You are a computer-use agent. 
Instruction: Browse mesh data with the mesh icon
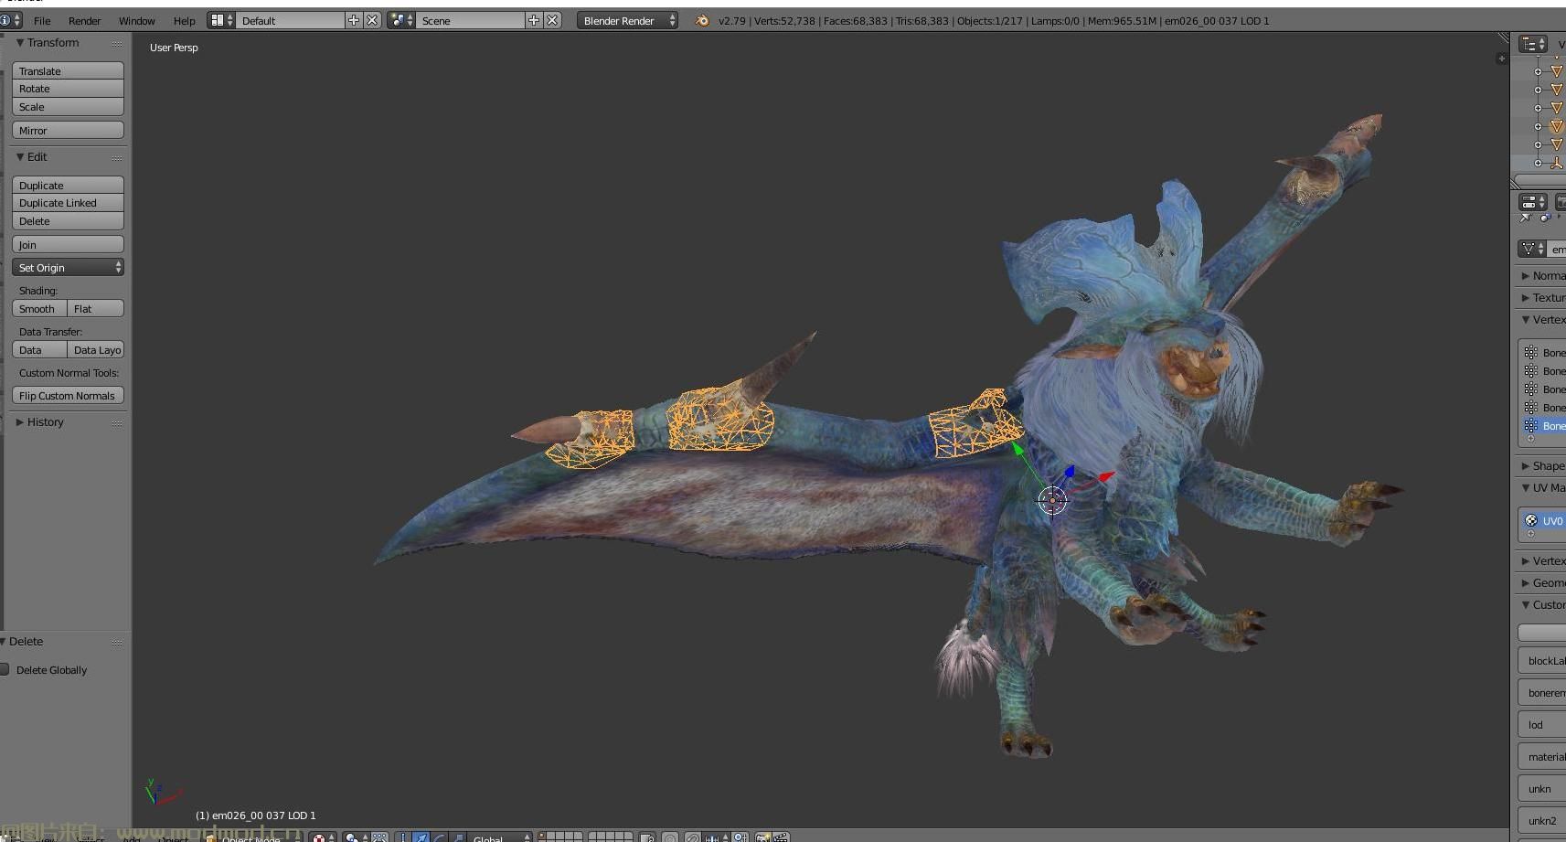pyautogui.click(x=1532, y=249)
